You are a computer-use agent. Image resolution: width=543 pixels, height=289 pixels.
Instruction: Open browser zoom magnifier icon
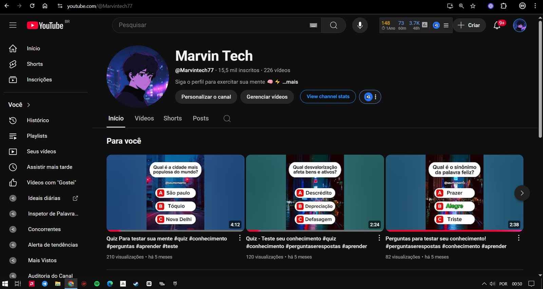[461, 6]
